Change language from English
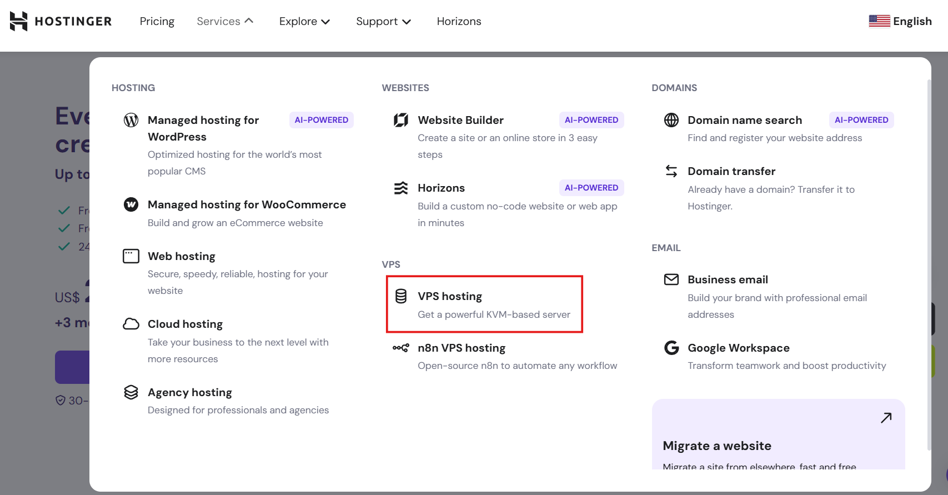Screen dimensions: 948x495 tap(900, 21)
